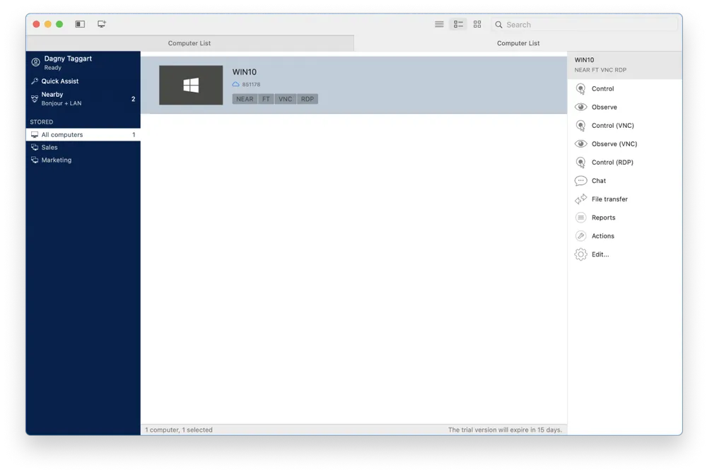Screen dimensions: 707x472
Task: Click the Actions wrench icon
Action: 580,236
